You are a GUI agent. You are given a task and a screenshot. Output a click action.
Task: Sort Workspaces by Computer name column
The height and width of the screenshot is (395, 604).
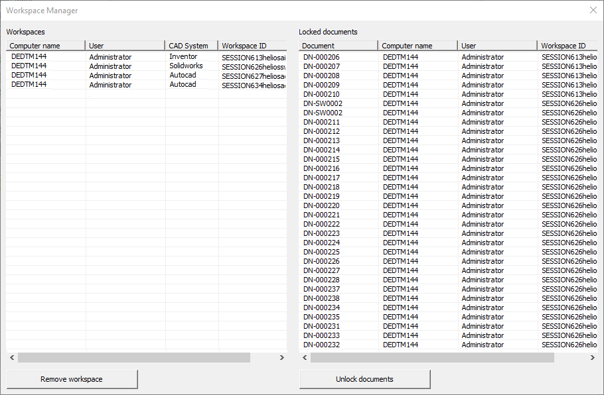[x=45, y=46]
